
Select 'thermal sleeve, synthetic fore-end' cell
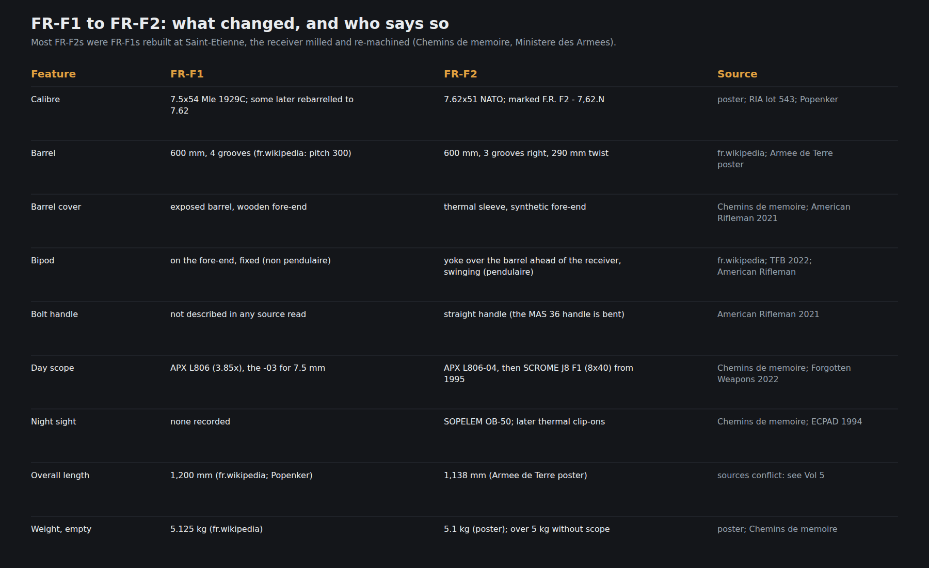click(515, 207)
